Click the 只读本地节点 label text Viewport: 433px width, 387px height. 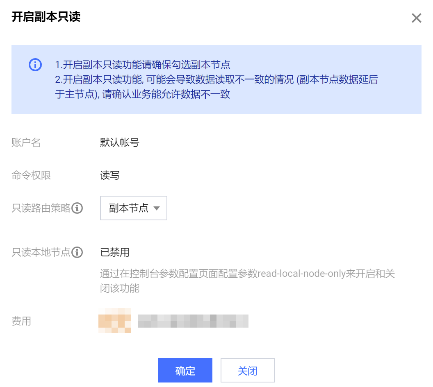tap(41, 252)
